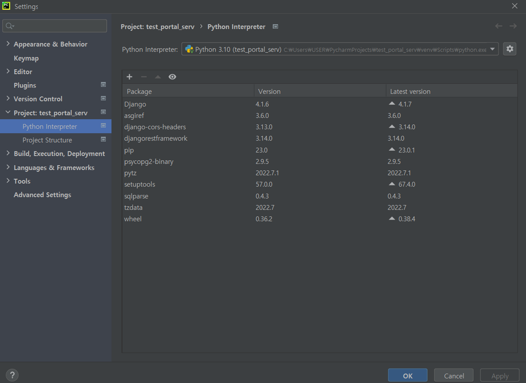
Task: Click the project-level icon next to Plugins
Action: click(103, 85)
